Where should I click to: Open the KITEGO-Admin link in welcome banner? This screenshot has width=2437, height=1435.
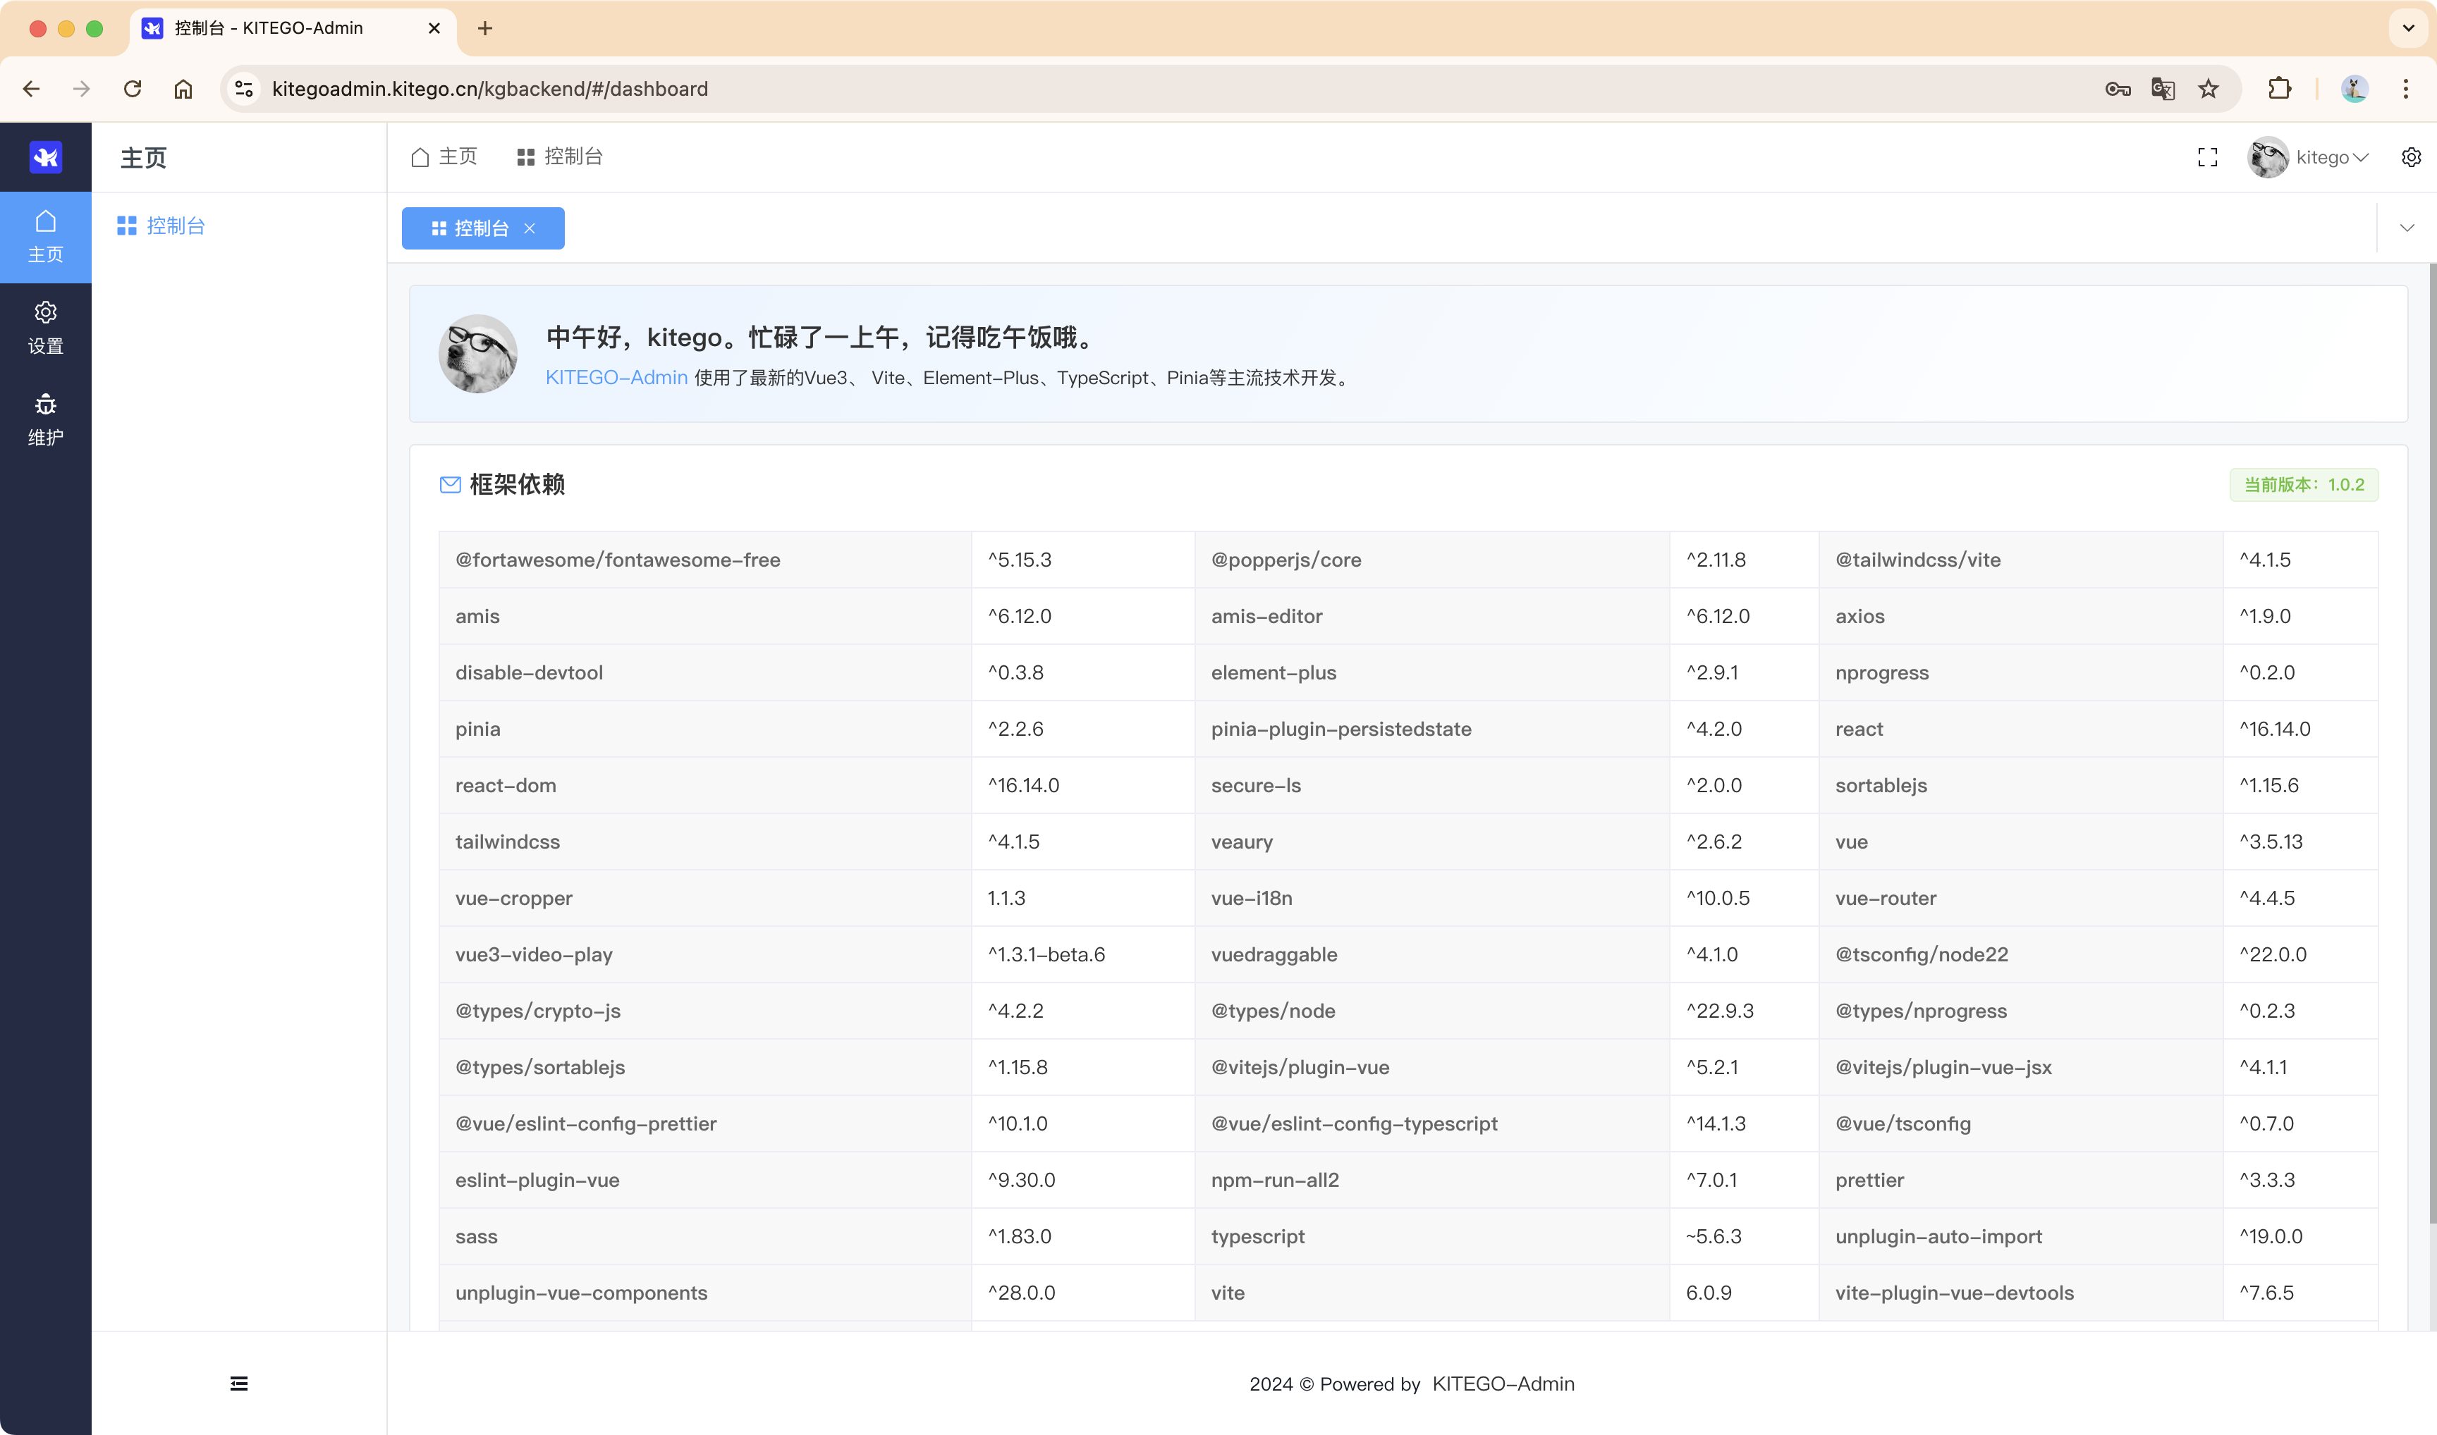pyautogui.click(x=616, y=377)
